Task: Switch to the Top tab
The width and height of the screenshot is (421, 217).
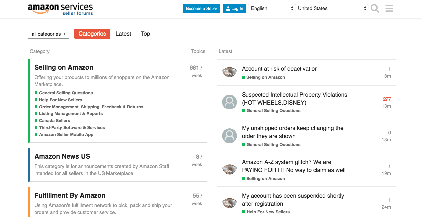Action: click(x=145, y=34)
